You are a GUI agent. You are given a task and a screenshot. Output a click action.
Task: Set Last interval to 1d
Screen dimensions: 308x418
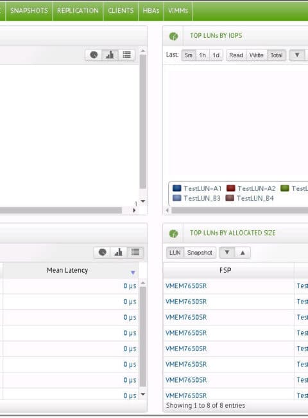pyautogui.click(x=216, y=55)
